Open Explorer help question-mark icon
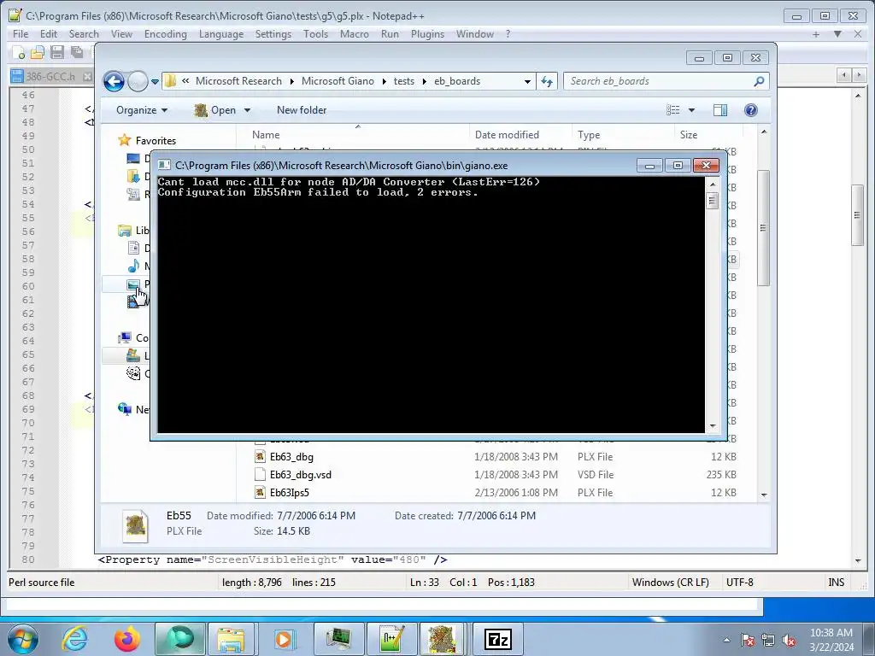This screenshot has width=875, height=656. pos(750,110)
